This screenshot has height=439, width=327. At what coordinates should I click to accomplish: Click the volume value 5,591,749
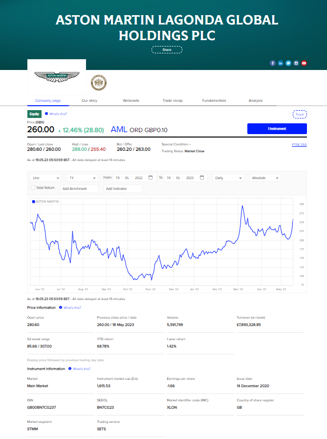[175, 325]
